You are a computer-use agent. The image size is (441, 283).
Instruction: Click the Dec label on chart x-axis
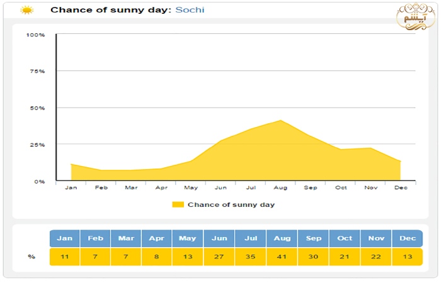click(x=401, y=187)
